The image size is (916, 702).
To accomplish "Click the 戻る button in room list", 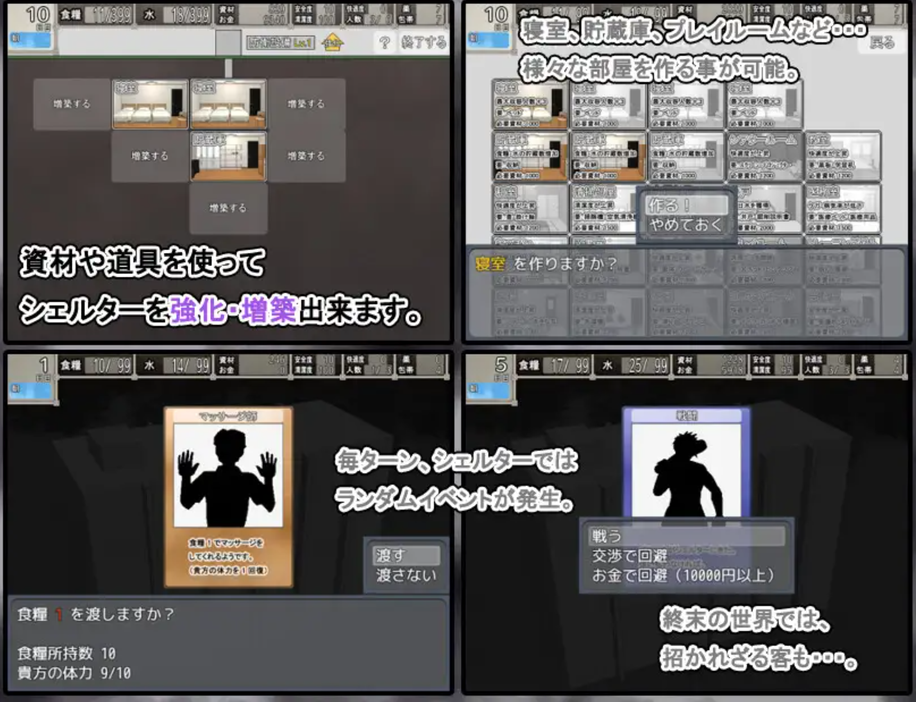I will point(882,43).
